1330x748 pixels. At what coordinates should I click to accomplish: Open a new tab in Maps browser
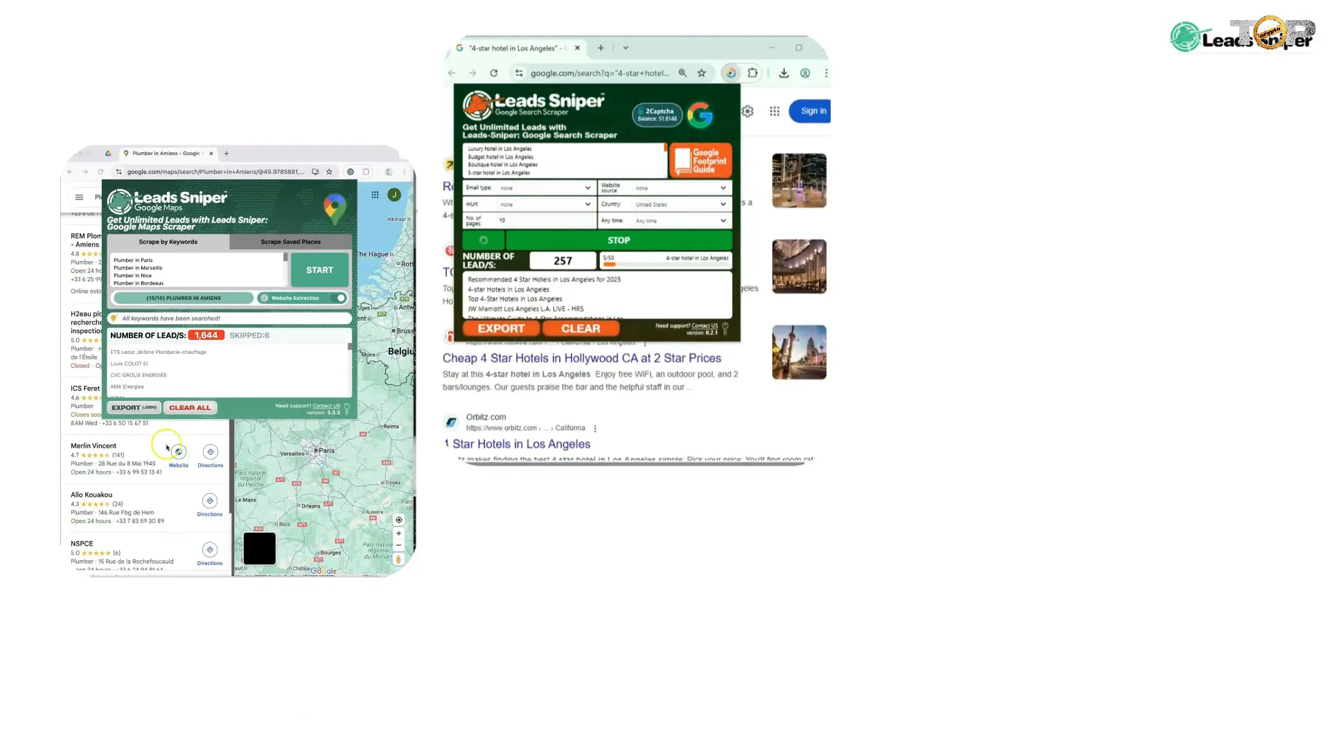pyautogui.click(x=227, y=153)
